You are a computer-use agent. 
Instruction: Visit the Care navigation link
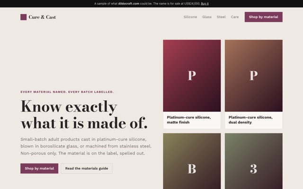(235, 17)
